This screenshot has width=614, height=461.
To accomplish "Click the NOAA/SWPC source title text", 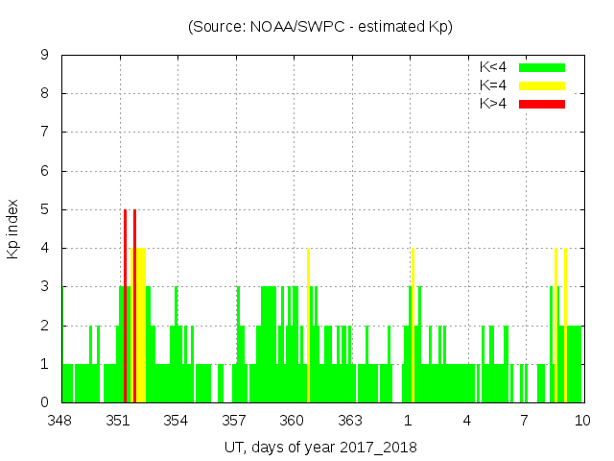I will pyautogui.click(x=319, y=27).
